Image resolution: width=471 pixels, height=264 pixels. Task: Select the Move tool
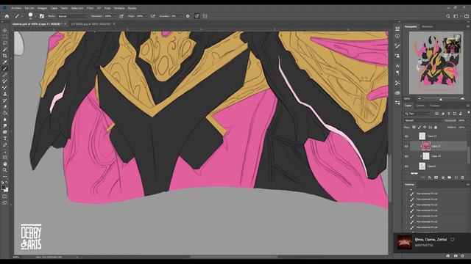pos(5,30)
